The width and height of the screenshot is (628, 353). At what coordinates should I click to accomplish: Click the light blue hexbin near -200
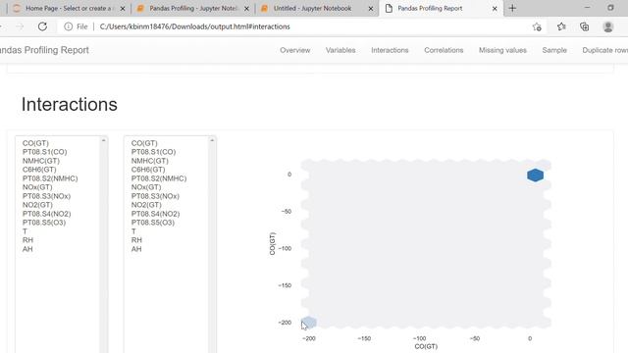tap(309, 323)
